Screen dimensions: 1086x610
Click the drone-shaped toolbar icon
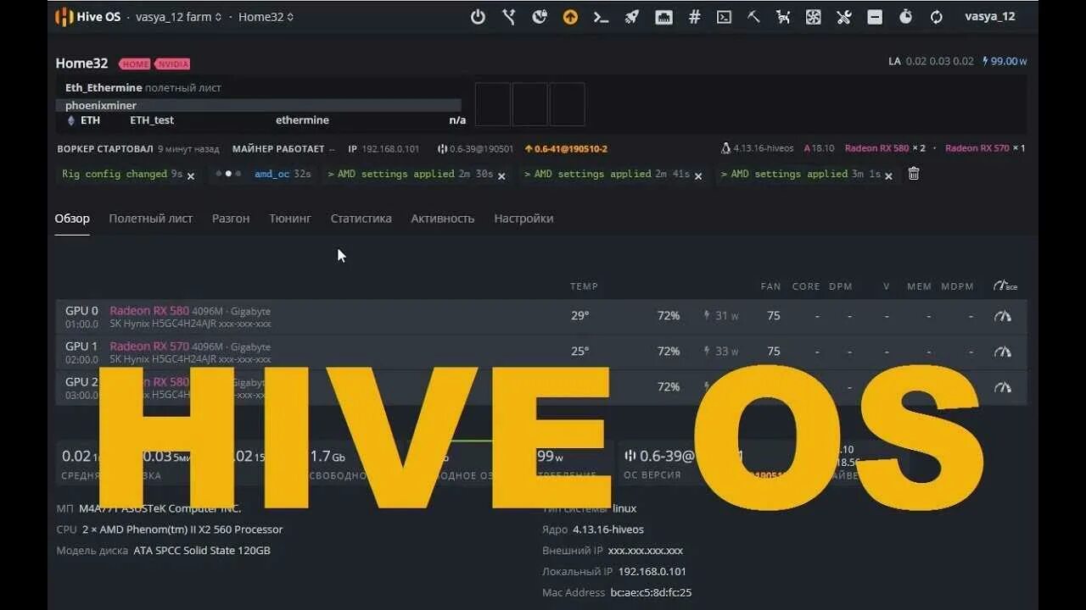point(783,17)
